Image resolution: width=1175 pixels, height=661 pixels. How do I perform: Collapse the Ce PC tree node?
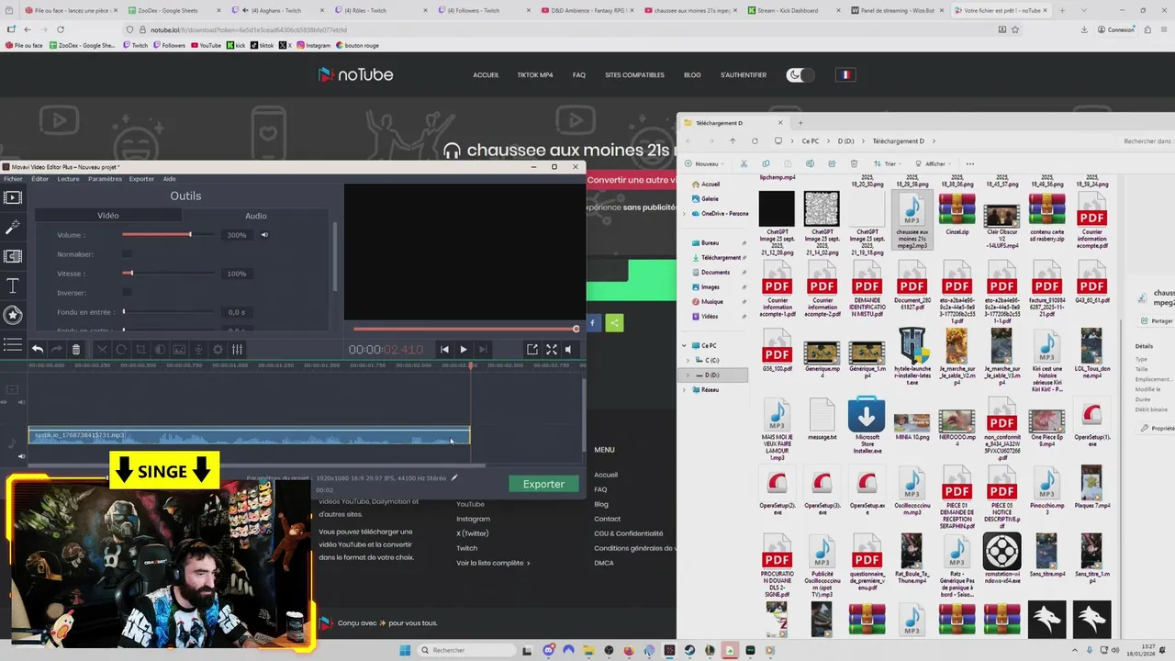[684, 345]
